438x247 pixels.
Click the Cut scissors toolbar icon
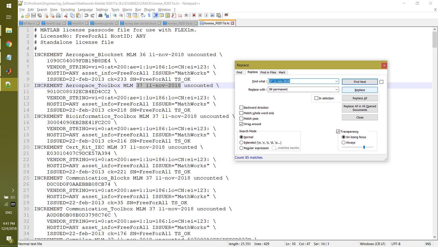pos(66,15)
